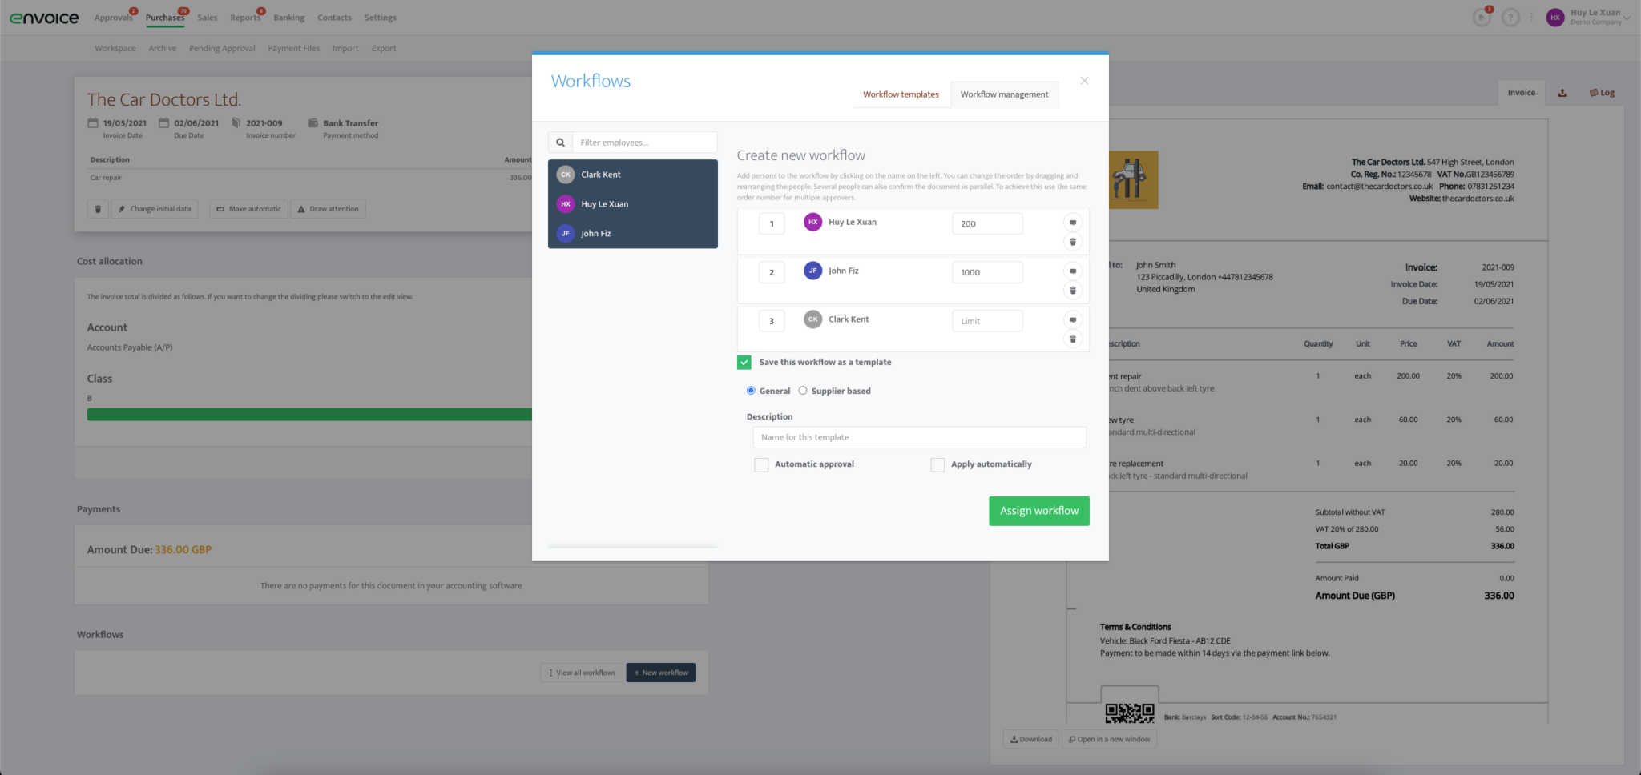Open the Banking menu

click(x=288, y=17)
